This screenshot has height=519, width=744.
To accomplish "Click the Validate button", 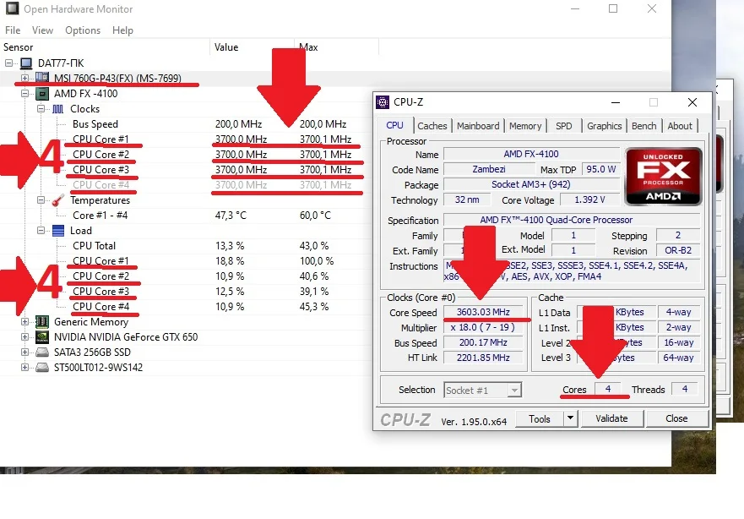I will coord(611,418).
